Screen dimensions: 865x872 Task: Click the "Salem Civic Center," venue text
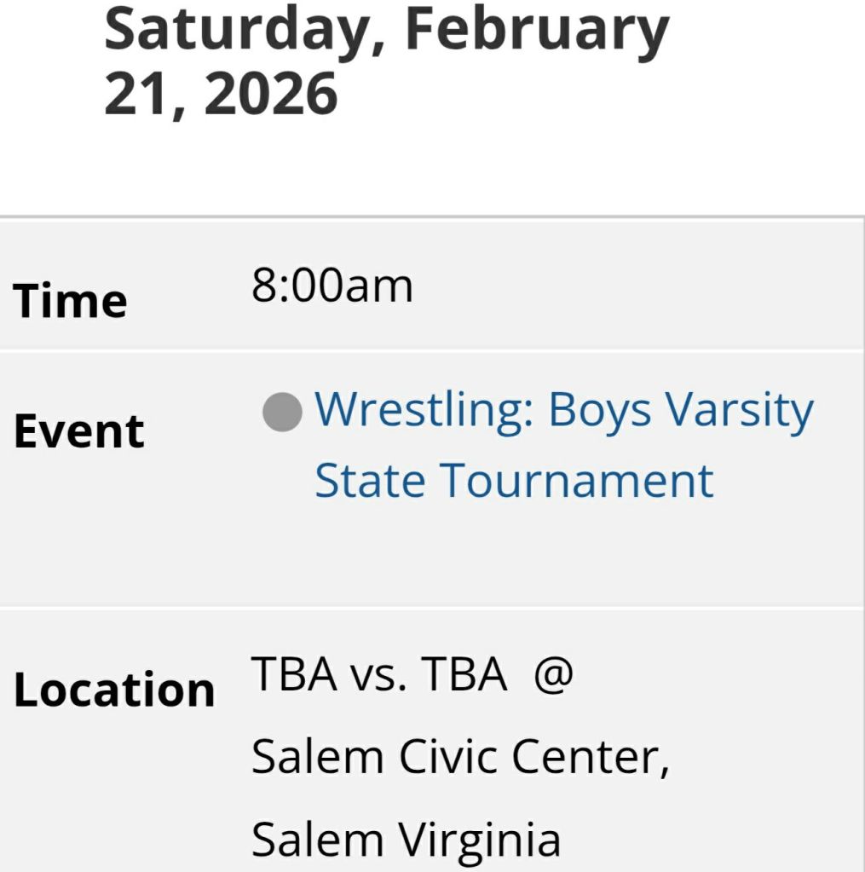tap(460, 757)
